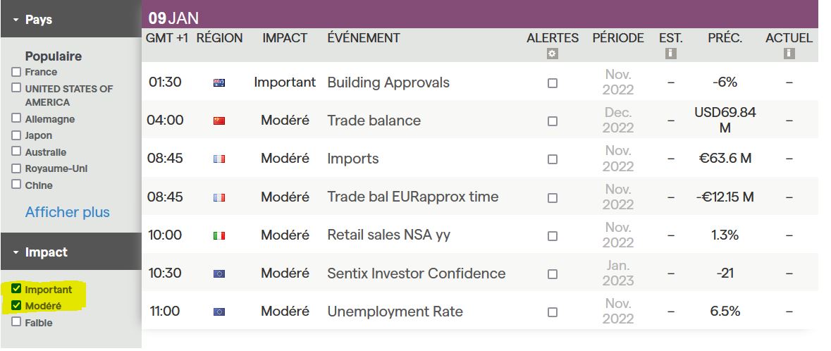Image resolution: width=831 pixels, height=351 pixels.
Task: Click the Chinese flag on Trade balance row
Action: click(218, 121)
